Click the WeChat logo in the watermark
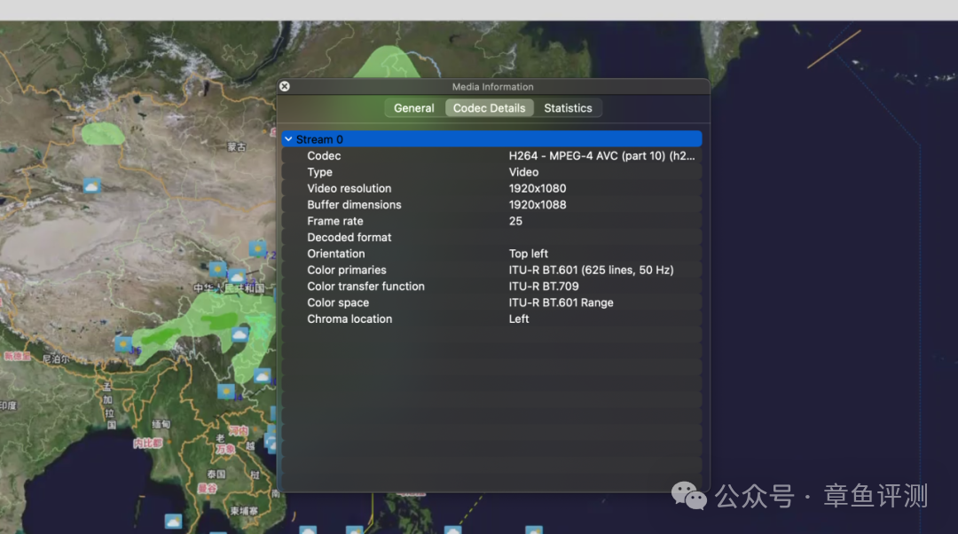Viewport: 958px width, 534px height. [689, 495]
